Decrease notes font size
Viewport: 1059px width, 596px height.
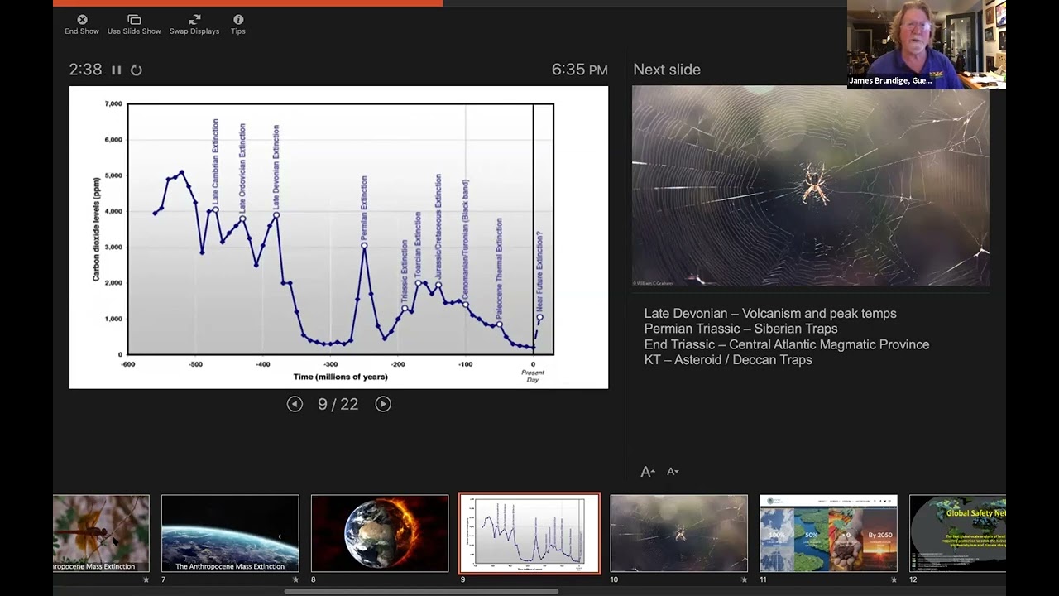tap(673, 472)
